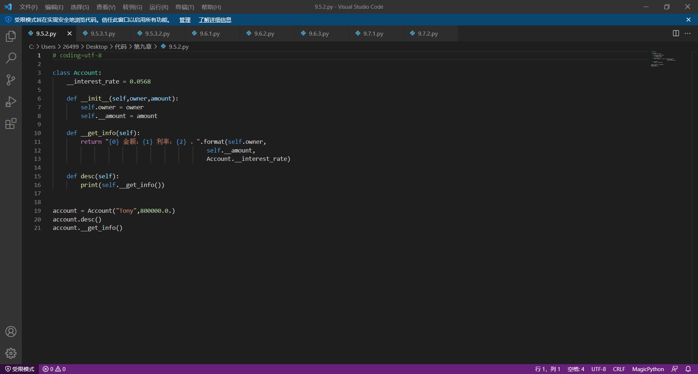Viewport: 698px width, 374px height.
Task: Open the notifications bell icon
Action: (x=688, y=369)
